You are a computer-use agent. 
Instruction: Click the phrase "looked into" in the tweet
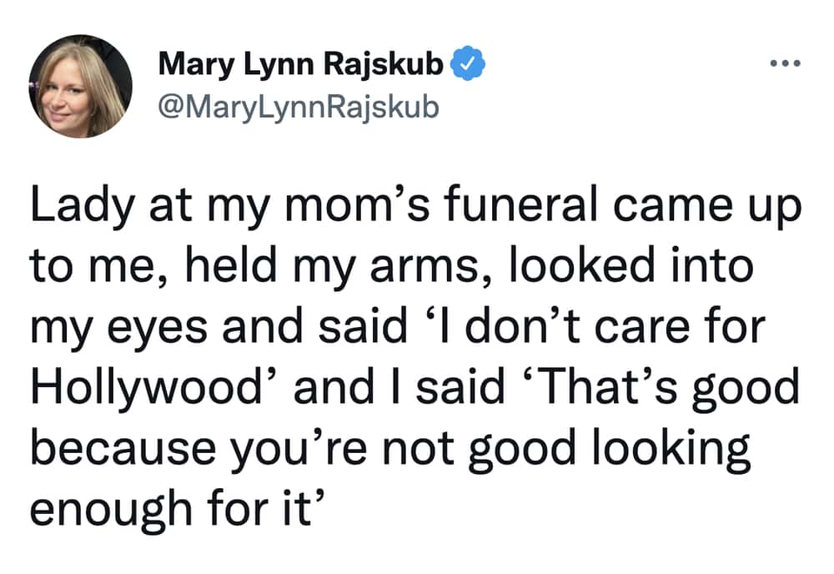coord(631,265)
